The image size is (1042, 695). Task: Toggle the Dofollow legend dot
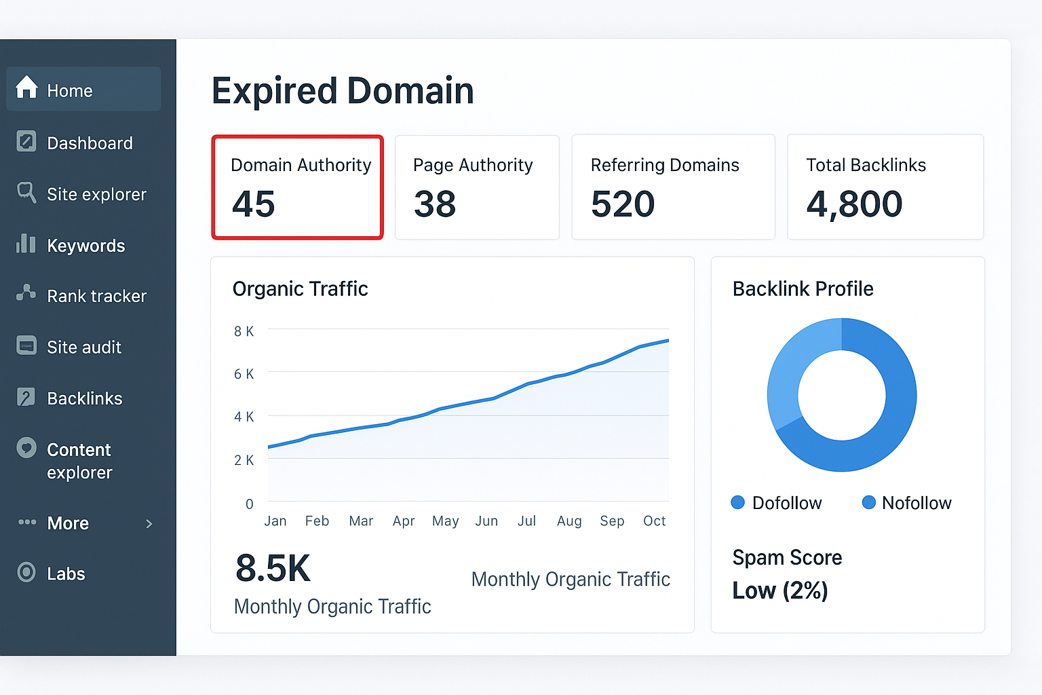737,502
